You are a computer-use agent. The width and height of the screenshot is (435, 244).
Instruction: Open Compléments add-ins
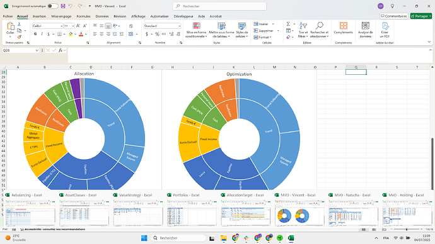pyautogui.click(x=344, y=28)
